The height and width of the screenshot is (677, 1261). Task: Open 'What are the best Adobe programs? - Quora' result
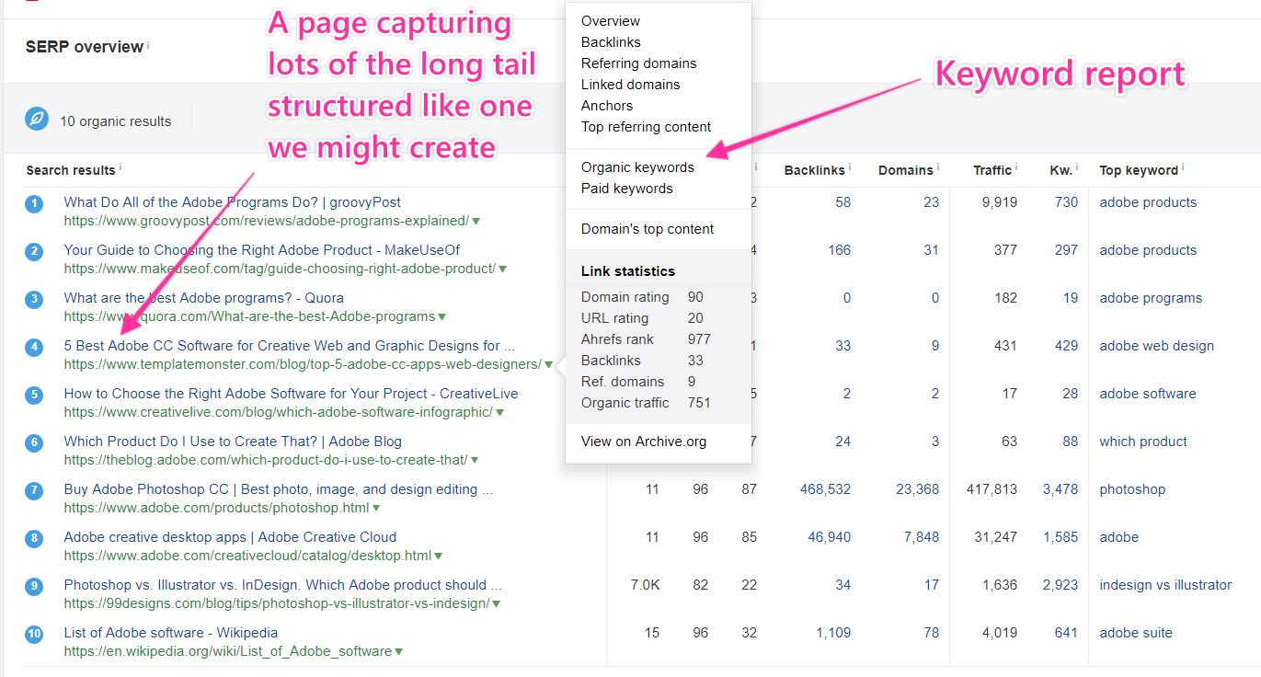tap(204, 298)
